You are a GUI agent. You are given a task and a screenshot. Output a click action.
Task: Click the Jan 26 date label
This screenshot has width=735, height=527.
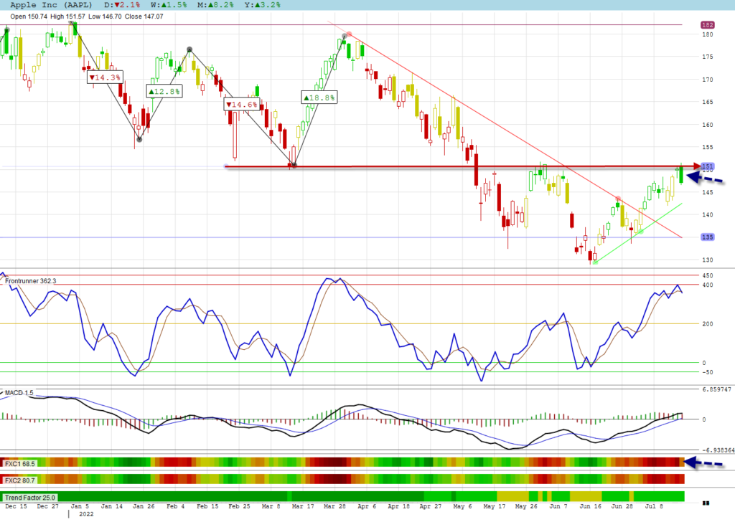[144, 506]
